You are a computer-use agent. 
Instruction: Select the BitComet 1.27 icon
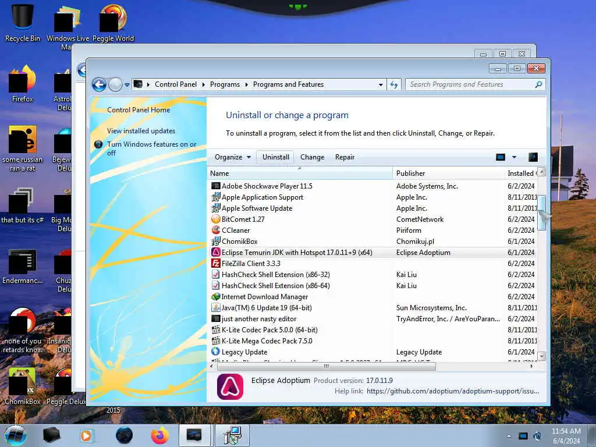point(216,219)
